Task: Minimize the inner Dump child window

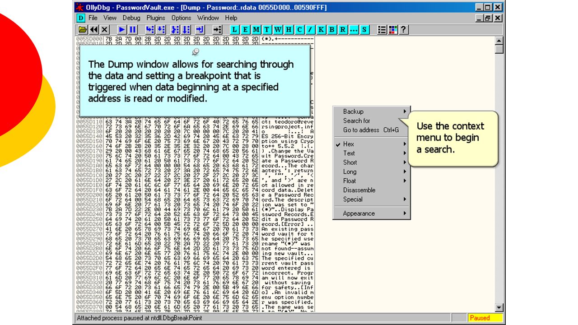Action: point(480,18)
